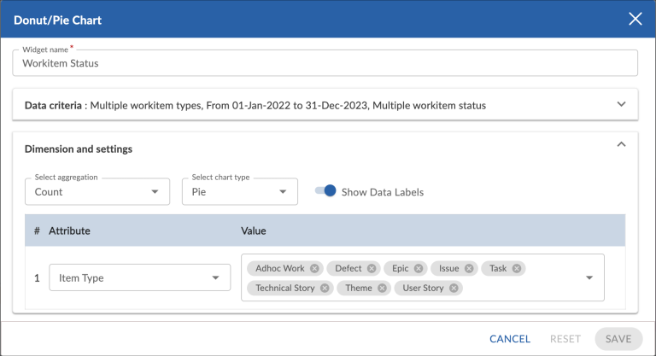Remove the Technical Story chip
The height and width of the screenshot is (356, 656).
tap(325, 288)
